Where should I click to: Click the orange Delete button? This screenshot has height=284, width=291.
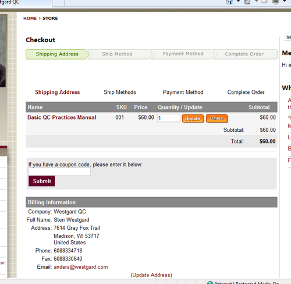(217, 118)
